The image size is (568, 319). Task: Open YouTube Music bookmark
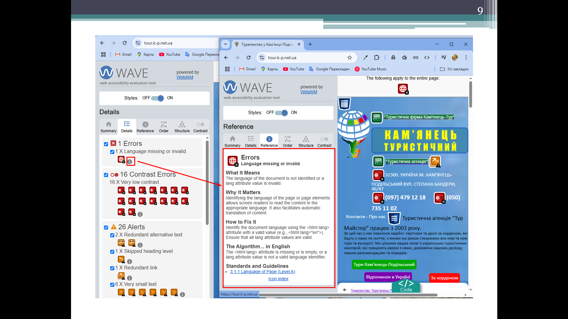coord(371,69)
